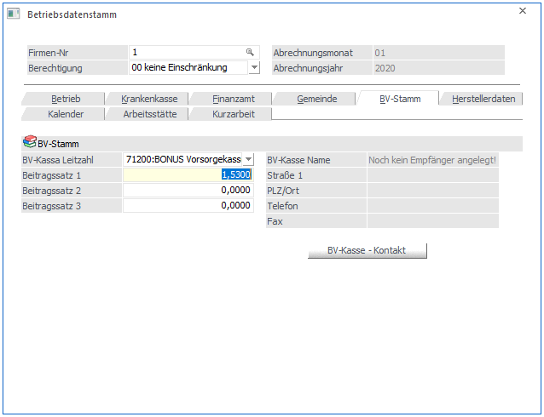This screenshot has width=544, height=417.
Task: Click the Betriebsdatenstamm window title icon
Action: tap(14, 14)
